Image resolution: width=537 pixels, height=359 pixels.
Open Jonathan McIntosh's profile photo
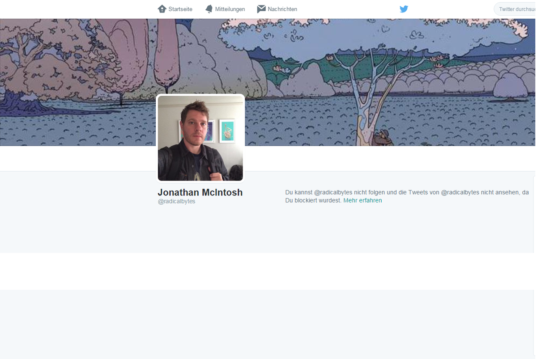click(x=200, y=138)
